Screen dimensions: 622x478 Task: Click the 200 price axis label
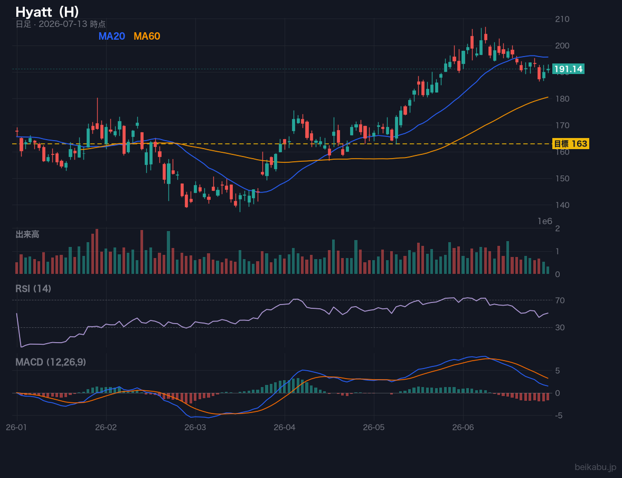click(562, 45)
